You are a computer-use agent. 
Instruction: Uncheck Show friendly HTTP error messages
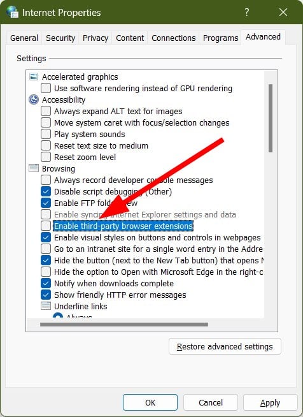pos(46,295)
